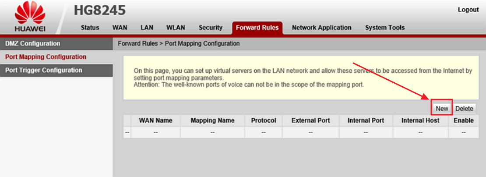Viewport: 486px width, 177px height.
Task: Click the Internal Port column header
Action: 366,120
